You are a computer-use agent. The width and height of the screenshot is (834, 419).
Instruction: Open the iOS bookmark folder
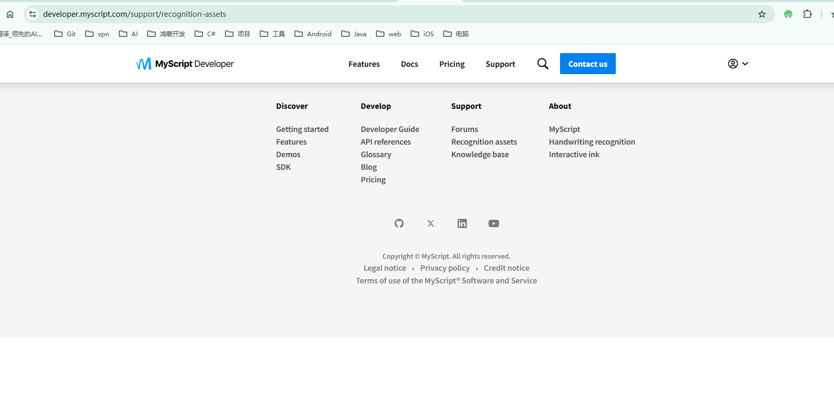tap(422, 34)
